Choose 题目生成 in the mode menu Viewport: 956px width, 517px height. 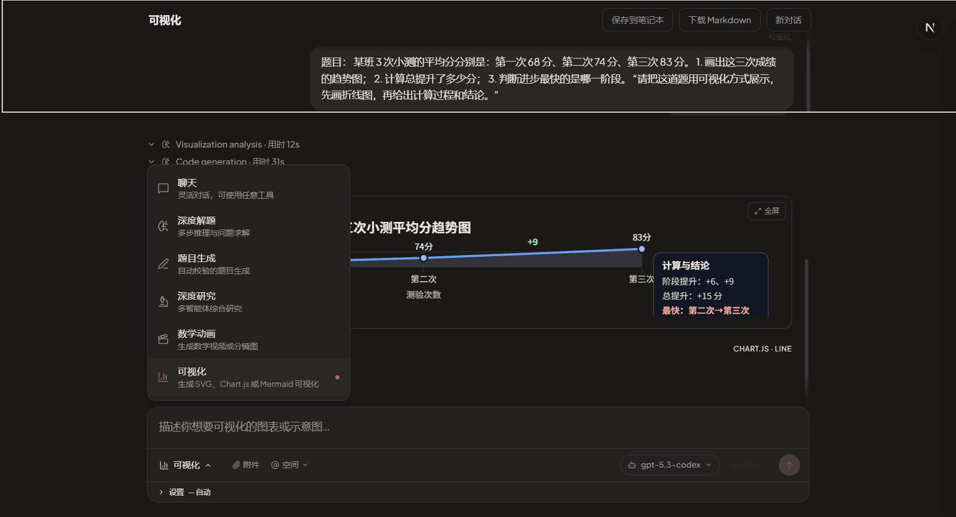(x=249, y=264)
